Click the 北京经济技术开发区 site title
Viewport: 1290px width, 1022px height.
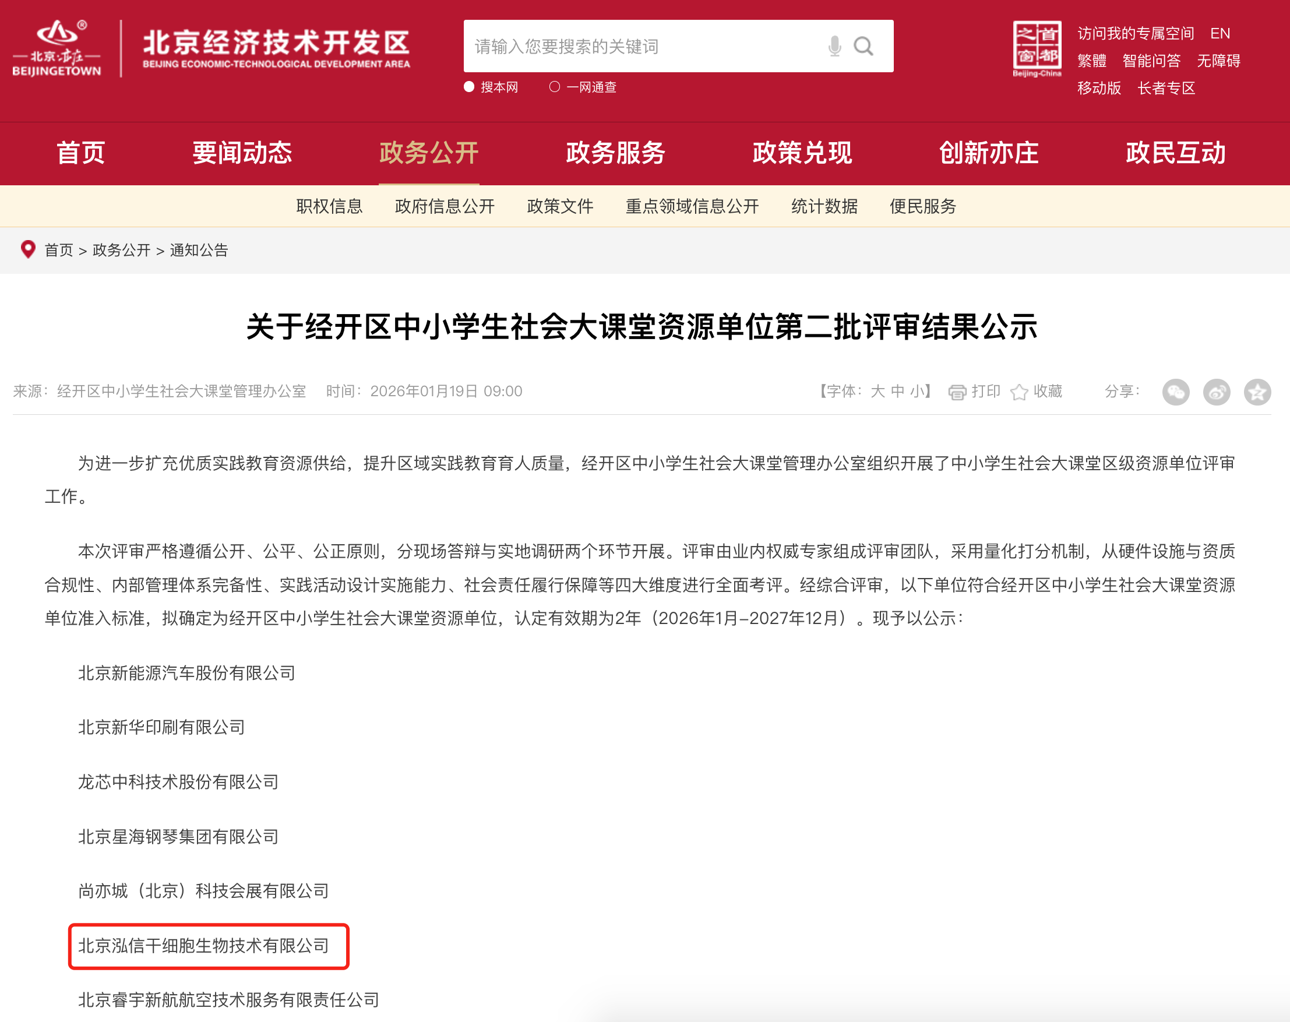(x=276, y=48)
